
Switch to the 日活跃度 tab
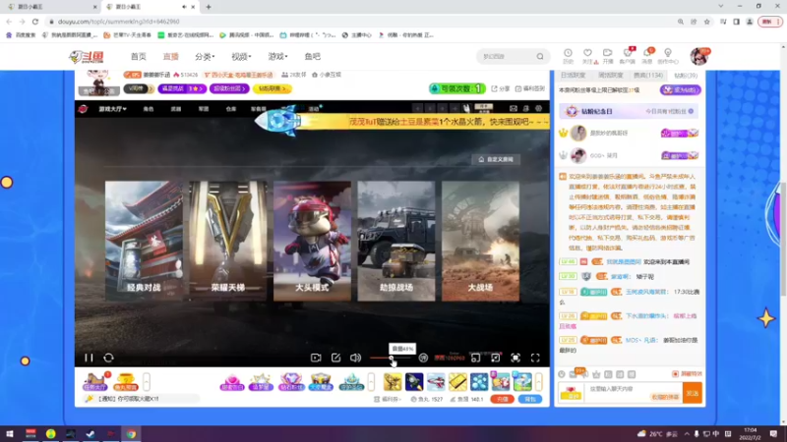(573, 76)
